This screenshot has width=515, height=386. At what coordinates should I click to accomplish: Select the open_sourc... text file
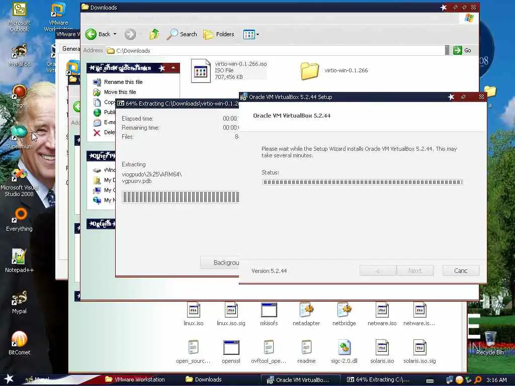(194, 352)
